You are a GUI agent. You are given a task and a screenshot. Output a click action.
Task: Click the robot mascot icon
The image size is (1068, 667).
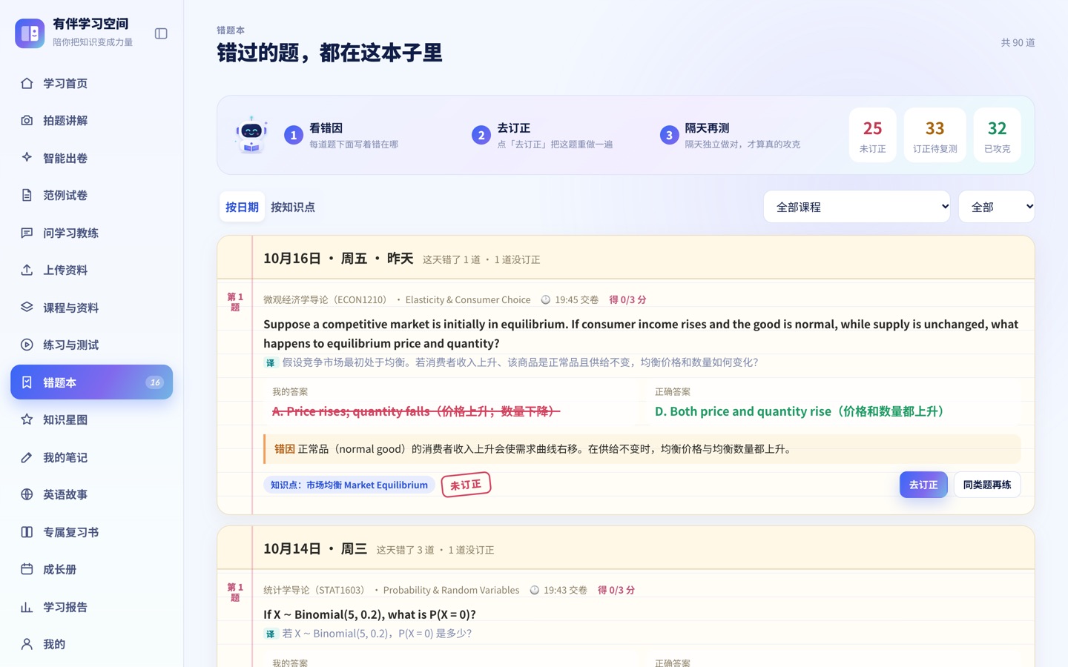(251, 135)
